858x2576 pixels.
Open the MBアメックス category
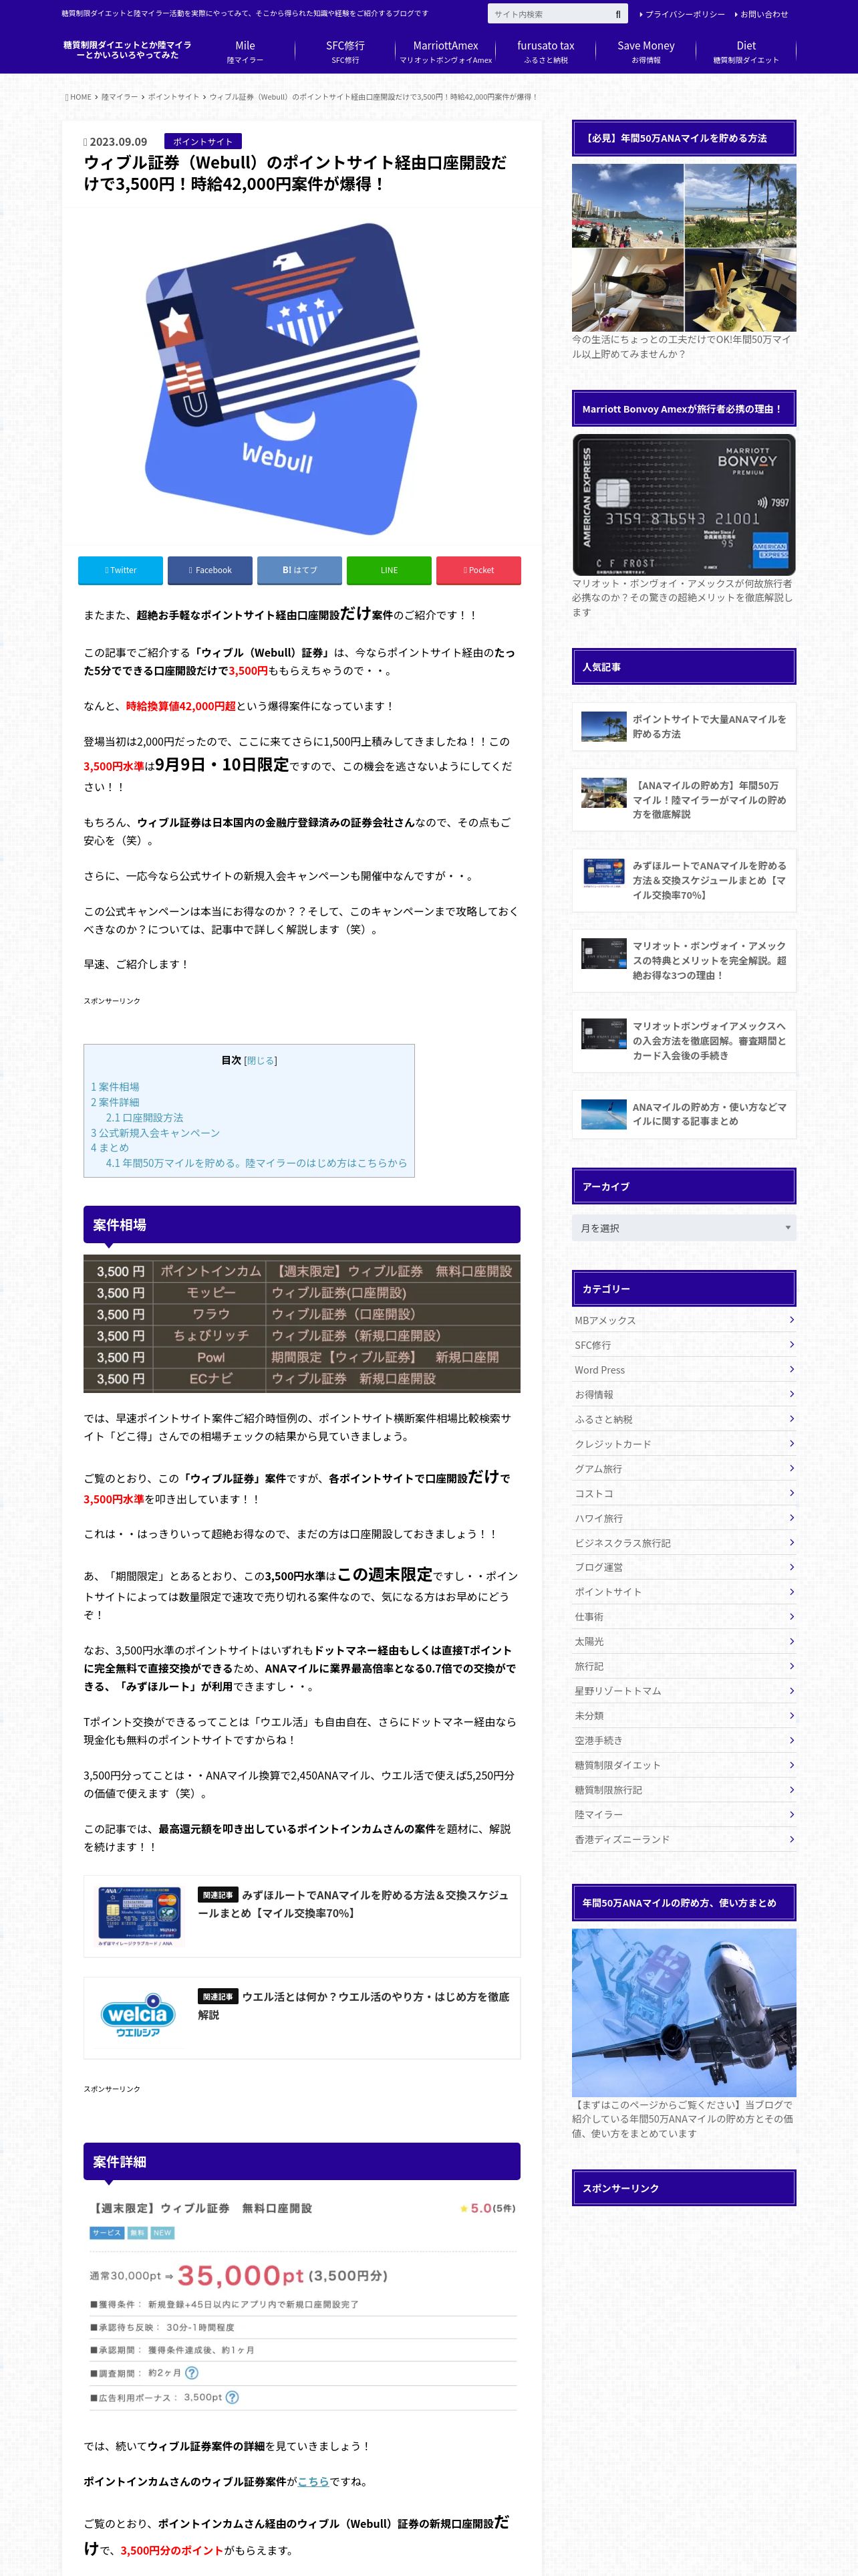click(x=683, y=1320)
